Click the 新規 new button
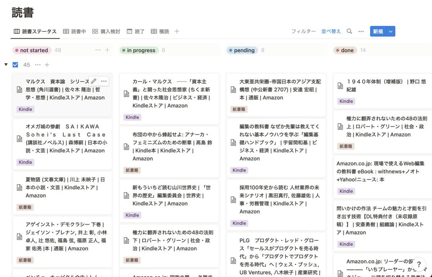 (x=378, y=32)
